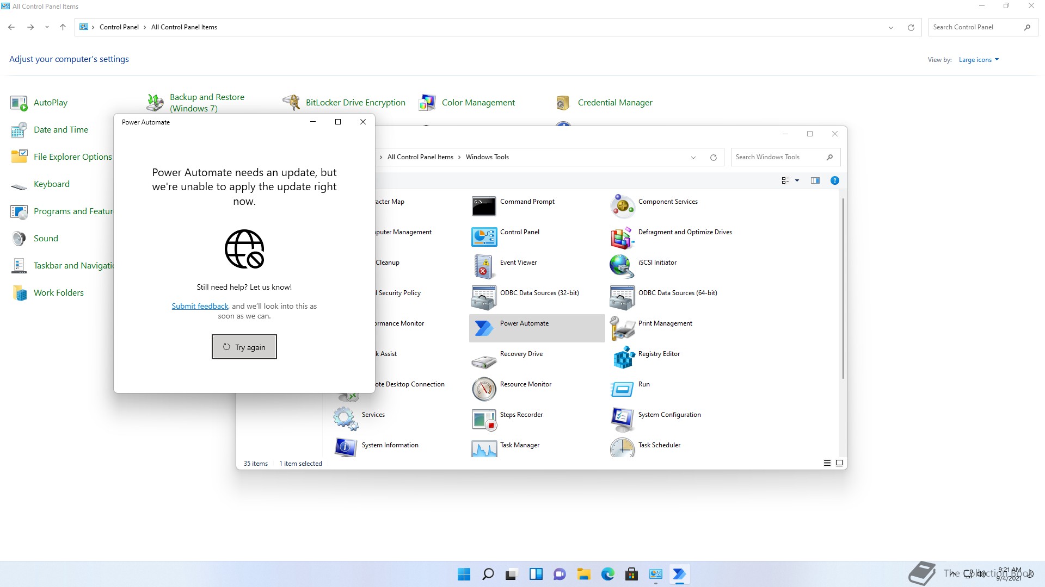Open Event Viewer icon
The width and height of the screenshot is (1045, 587).
click(x=484, y=267)
